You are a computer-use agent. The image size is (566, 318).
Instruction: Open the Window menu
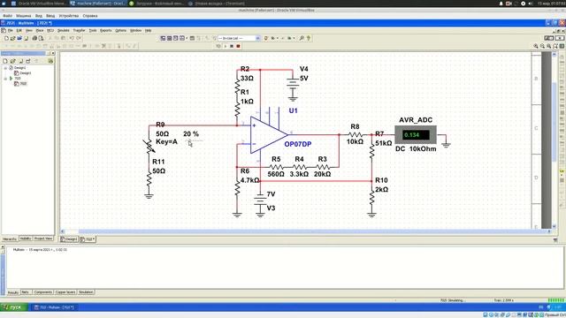pos(135,31)
